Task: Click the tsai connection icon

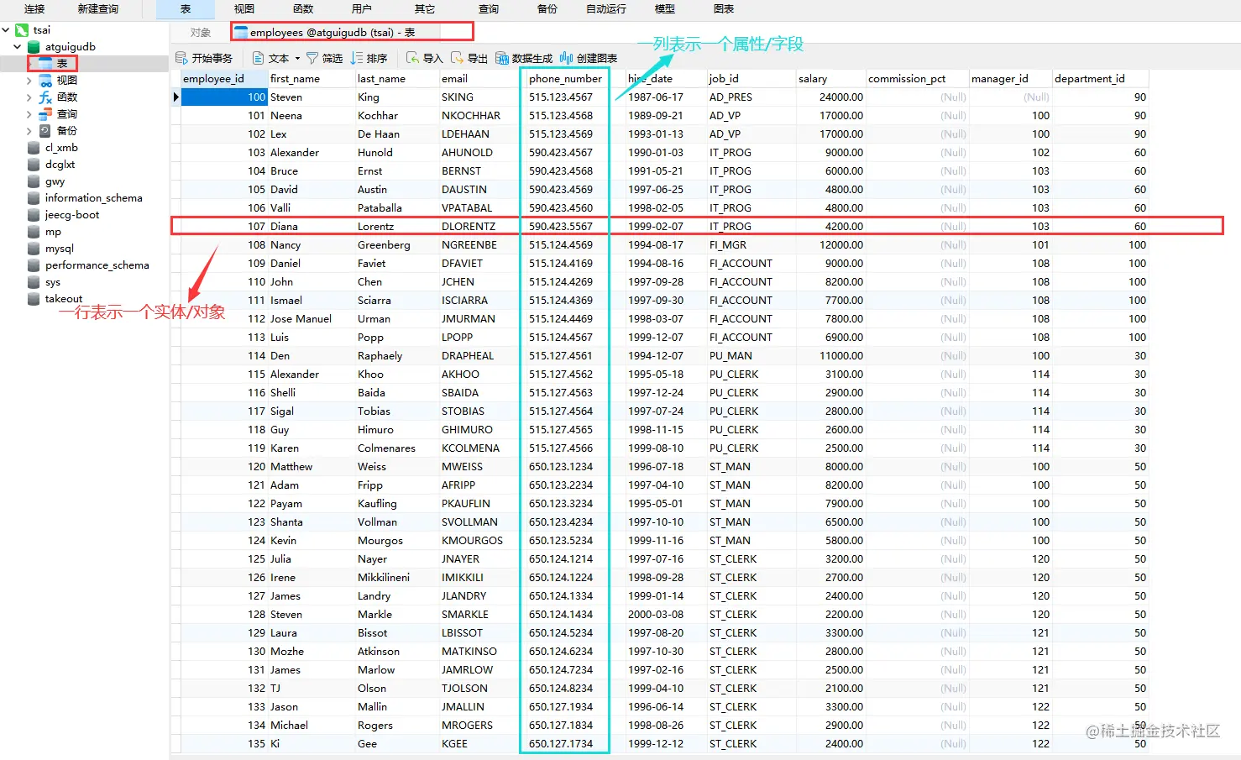Action: pyautogui.click(x=22, y=30)
